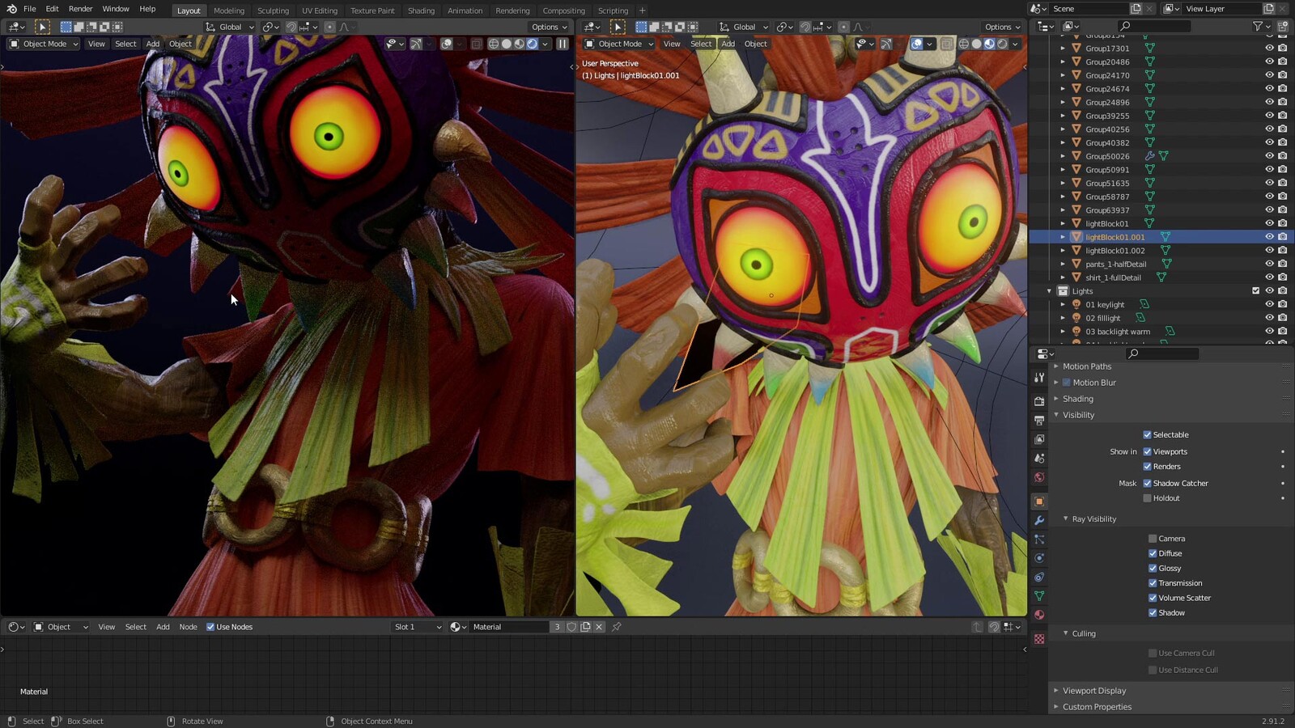Viewport: 1295px width, 728px height.
Task: Toggle overlays button in right viewport
Action: 916,44
